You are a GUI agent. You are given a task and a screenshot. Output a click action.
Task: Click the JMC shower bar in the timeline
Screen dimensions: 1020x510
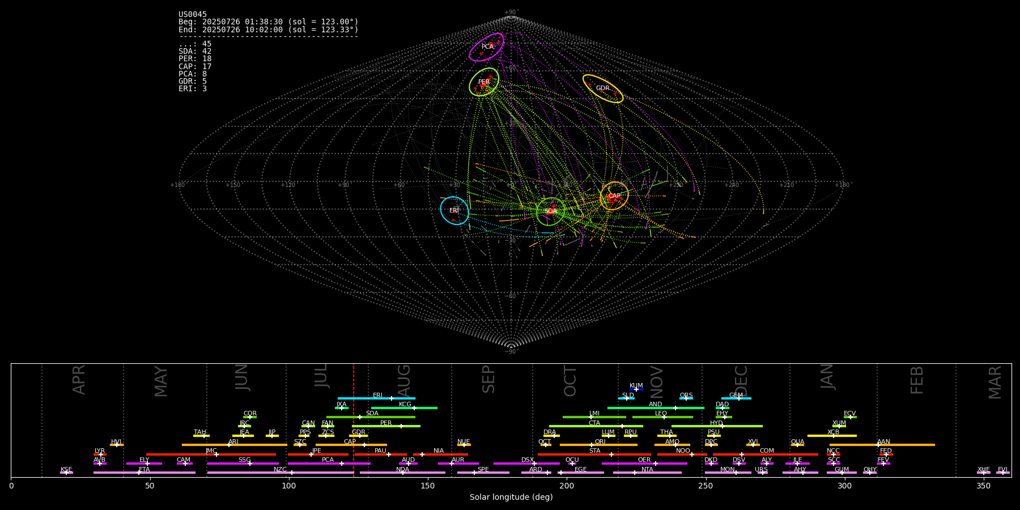click(x=211, y=454)
